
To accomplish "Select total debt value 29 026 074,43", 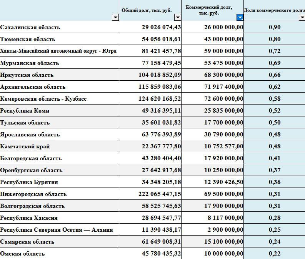I will (150, 27).
